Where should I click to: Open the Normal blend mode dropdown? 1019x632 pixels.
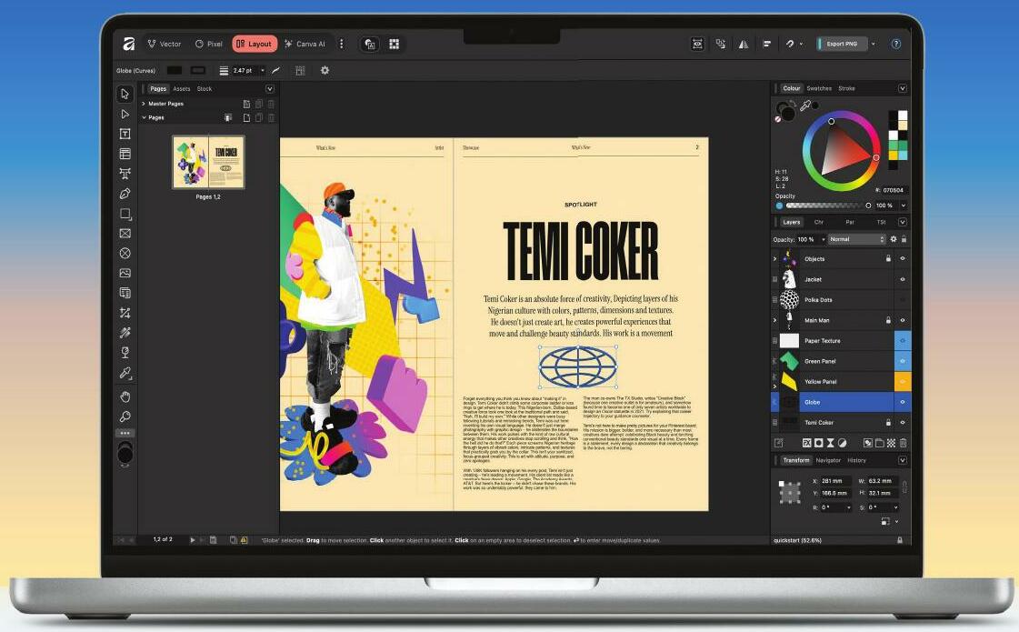click(857, 239)
